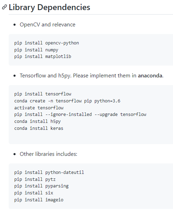
Task: Click the 'pip install imageio' code line
Action: click(x=39, y=200)
